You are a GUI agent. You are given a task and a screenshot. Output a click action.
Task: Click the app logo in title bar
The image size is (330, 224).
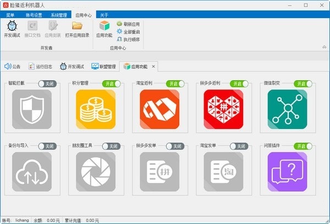click(x=5, y=5)
